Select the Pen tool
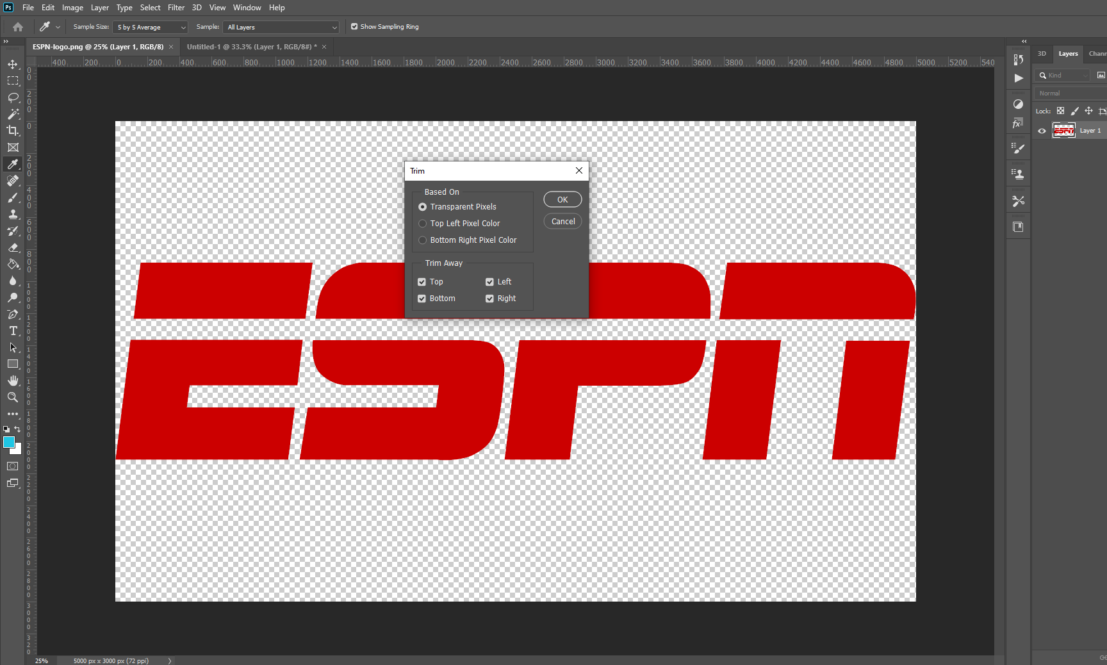This screenshot has width=1107, height=665. point(13,314)
